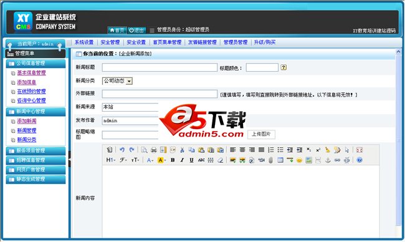Open the 友情链接管理 menu
The image size is (405, 242).
(x=202, y=42)
